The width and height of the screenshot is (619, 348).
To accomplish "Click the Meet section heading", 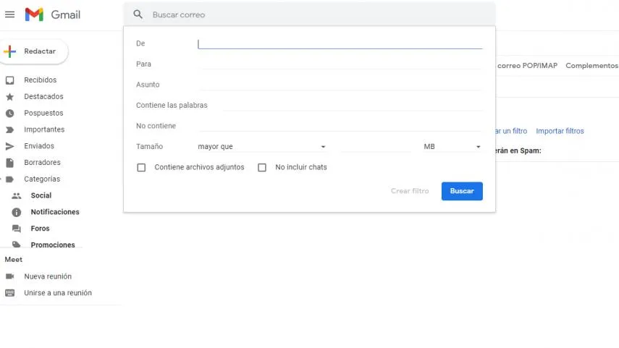I will pos(14,260).
